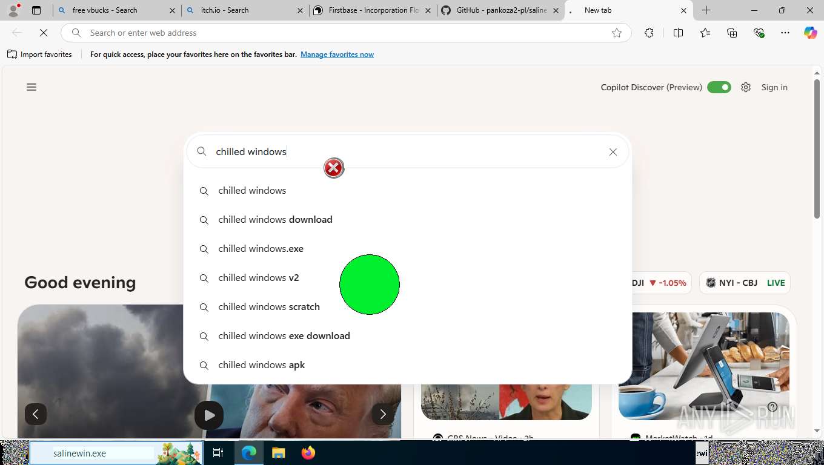824x465 pixels.
Task: Stop loading the page
Action: [x=44, y=33]
